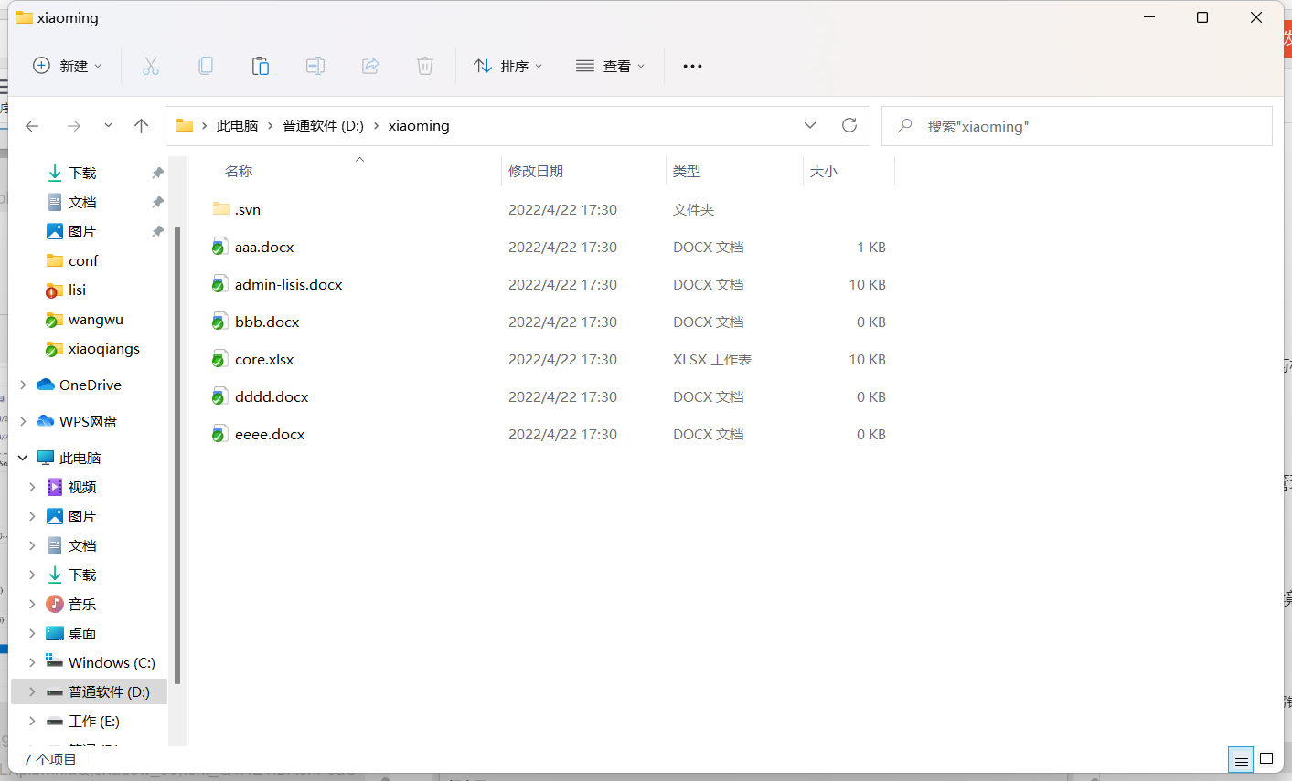Open the conf folder in quick access
Image resolution: width=1292 pixels, height=781 pixels.
click(x=72, y=260)
